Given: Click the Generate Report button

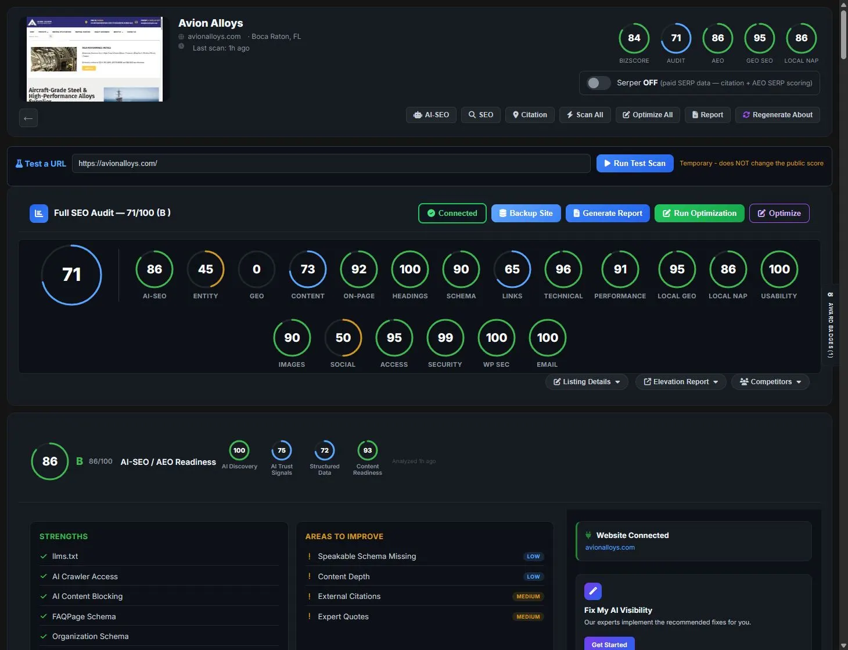Looking at the screenshot, I should pyautogui.click(x=608, y=214).
